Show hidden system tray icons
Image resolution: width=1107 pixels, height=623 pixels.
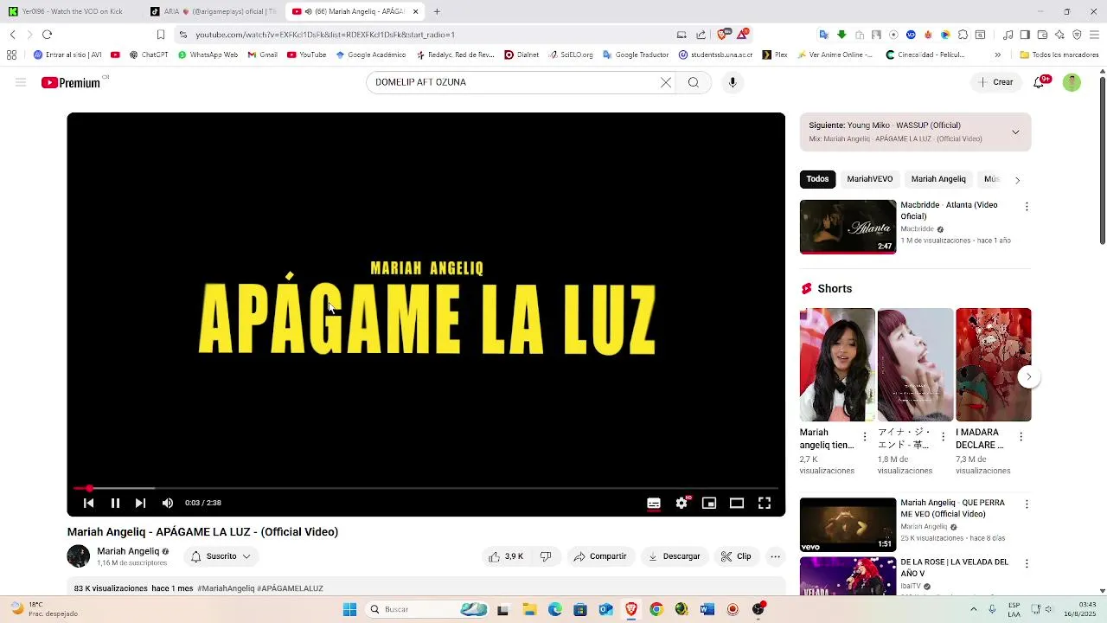pyautogui.click(x=973, y=609)
